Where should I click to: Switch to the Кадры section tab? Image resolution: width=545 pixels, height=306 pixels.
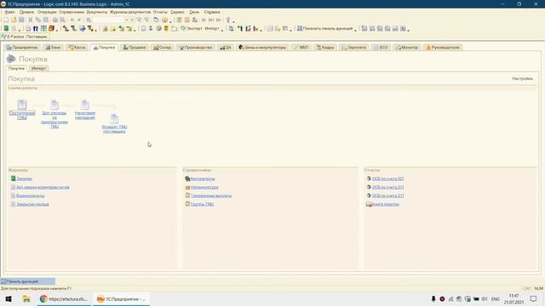tap(324, 48)
